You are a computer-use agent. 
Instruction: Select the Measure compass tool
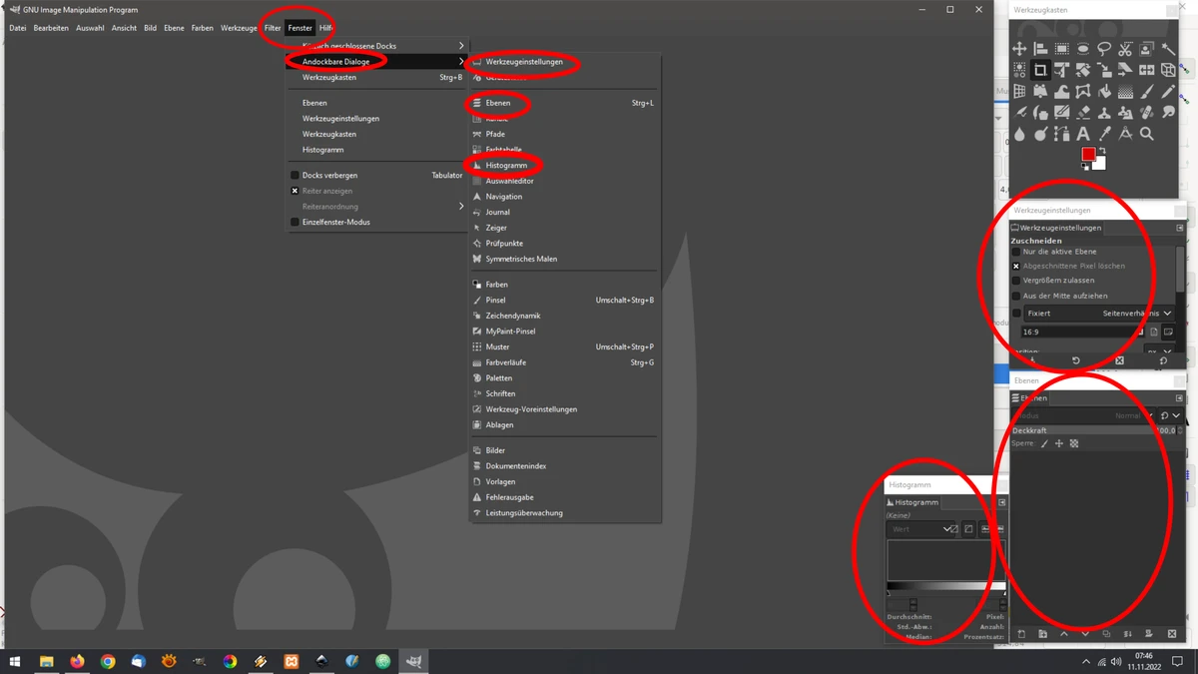pos(1125,134)
